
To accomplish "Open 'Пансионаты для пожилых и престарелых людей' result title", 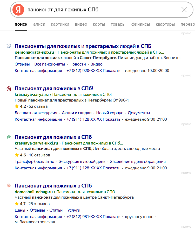I will coord(83,46).
